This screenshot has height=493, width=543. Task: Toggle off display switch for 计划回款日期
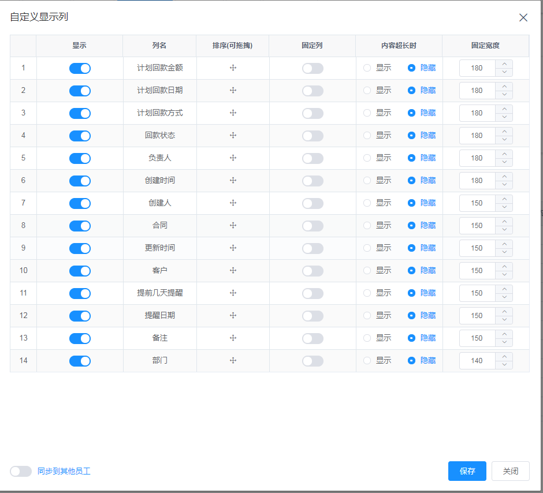tap(80, 91)
